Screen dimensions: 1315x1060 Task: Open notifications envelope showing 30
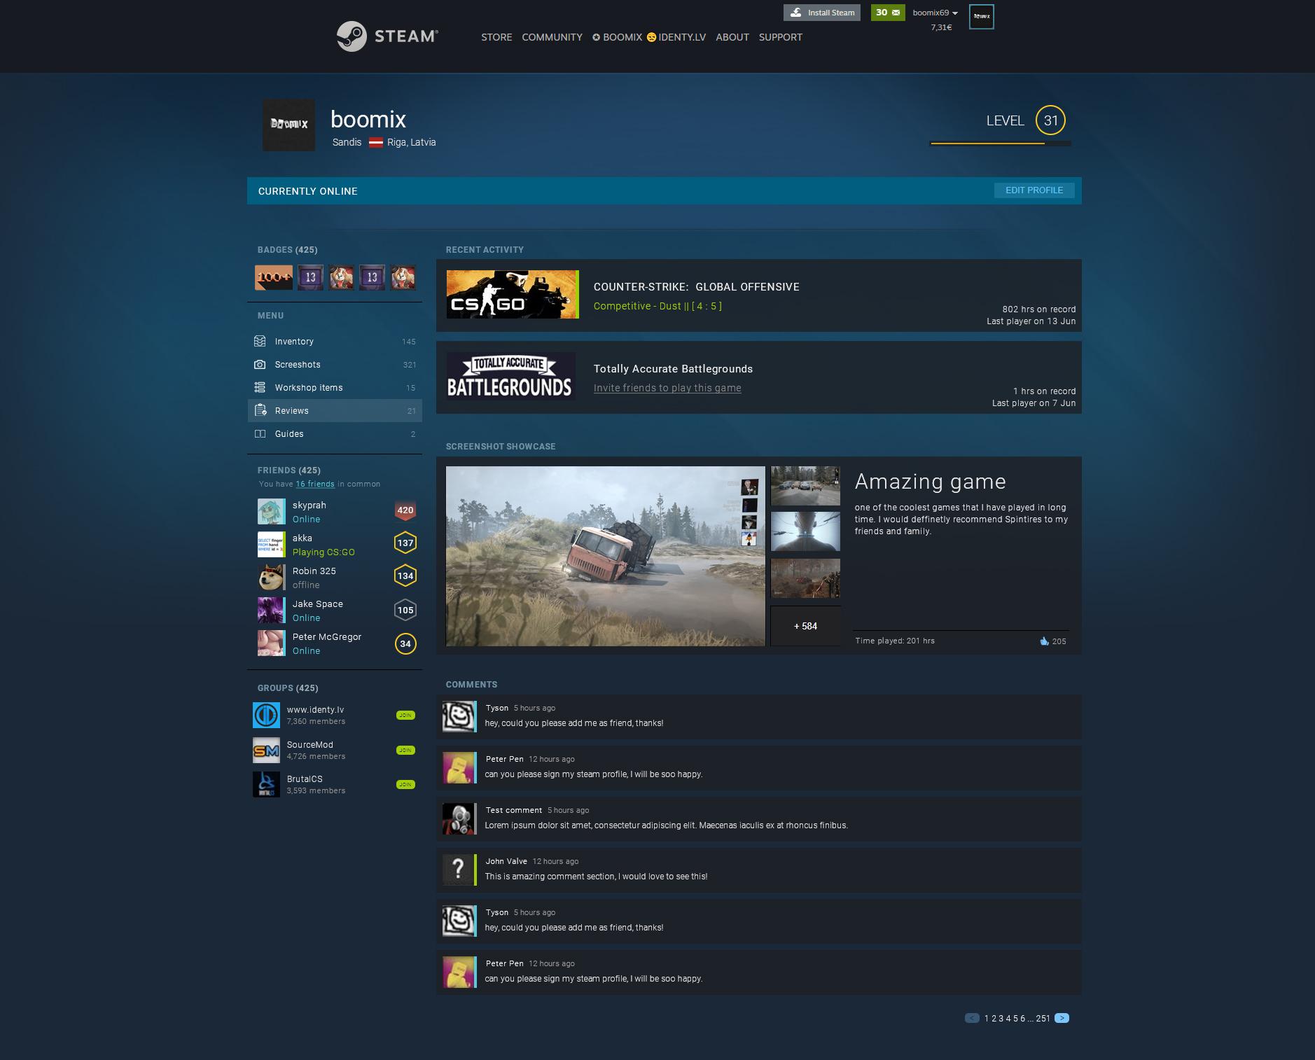tap(888, 13)
